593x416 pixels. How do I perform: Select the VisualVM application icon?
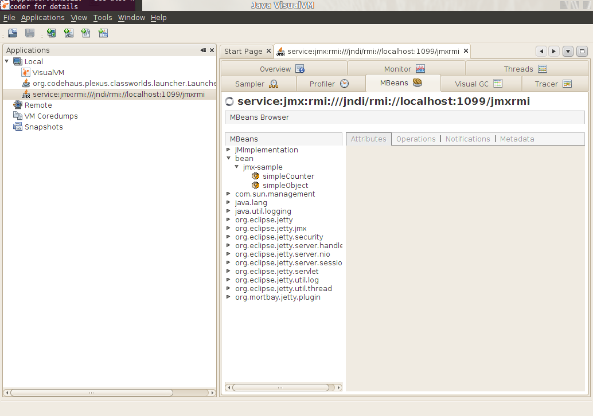point(26,73)
